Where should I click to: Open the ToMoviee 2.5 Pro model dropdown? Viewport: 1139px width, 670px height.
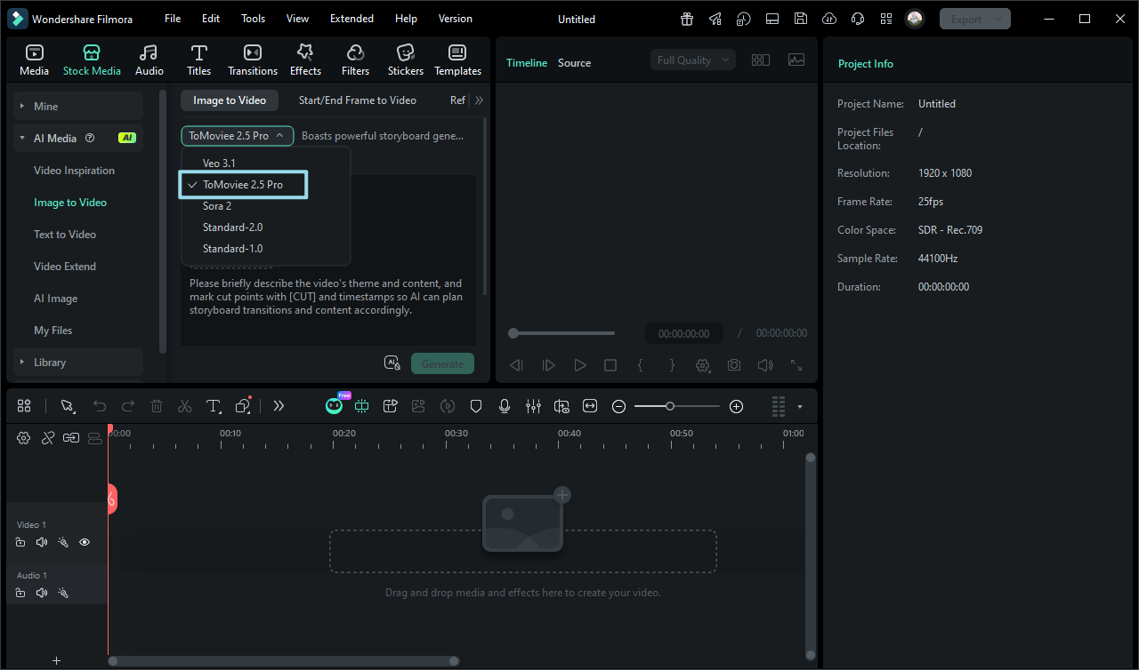[x=238, y=136]
